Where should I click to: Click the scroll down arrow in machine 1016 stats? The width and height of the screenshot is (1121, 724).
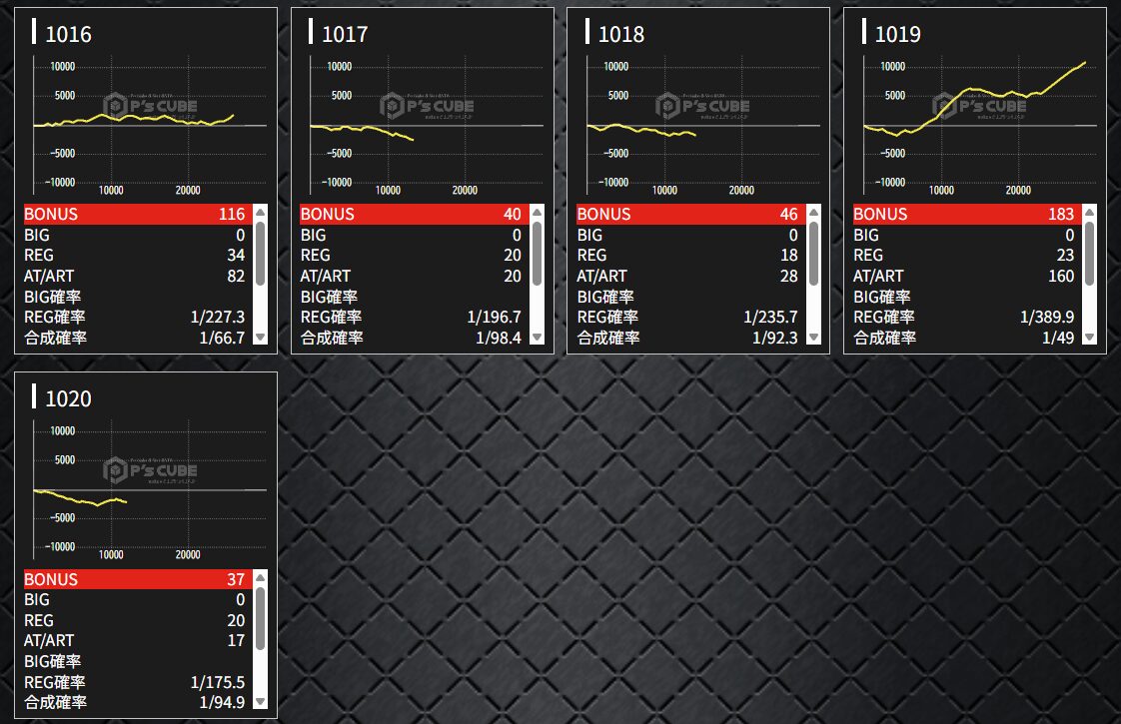(x=261, y=338)
